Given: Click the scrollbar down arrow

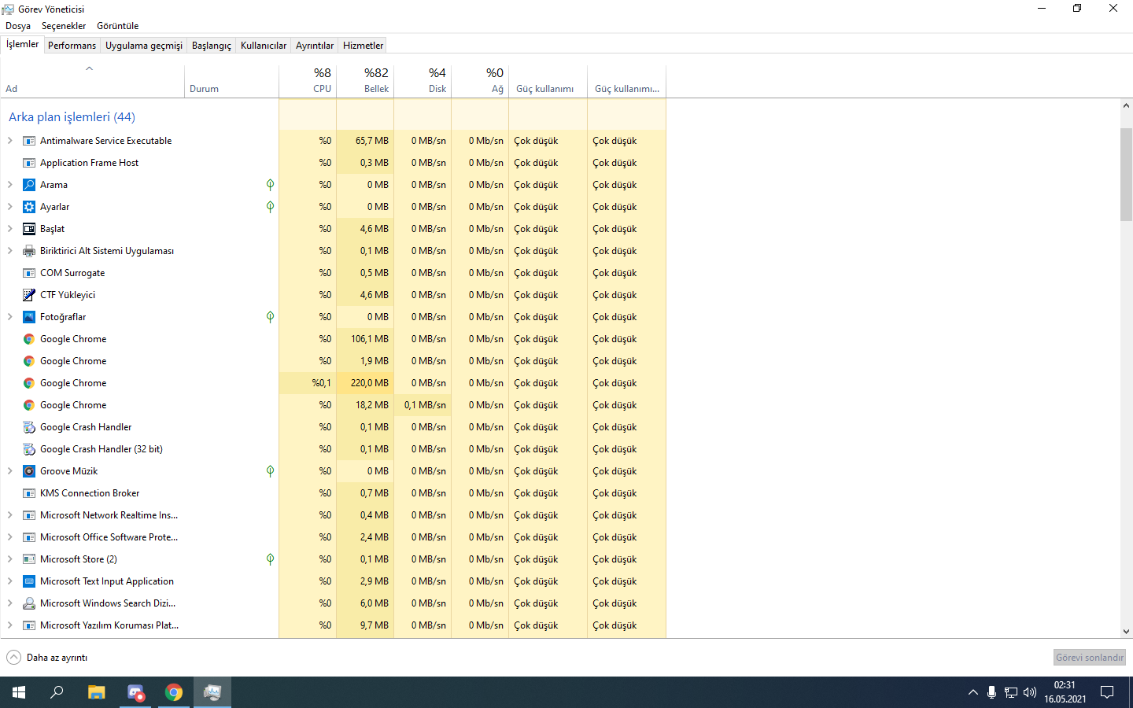Looking at the screenshot, I should 1126,631.
